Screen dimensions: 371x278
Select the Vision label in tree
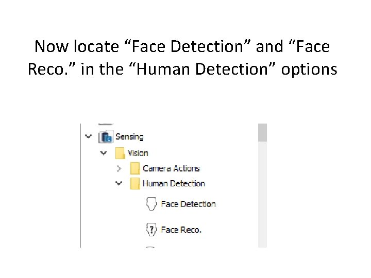tap(138, 153)
